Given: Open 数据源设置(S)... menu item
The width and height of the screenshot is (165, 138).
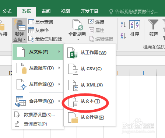Looking at the screenshot, I should pyautogui.click(x=38, y=115).
